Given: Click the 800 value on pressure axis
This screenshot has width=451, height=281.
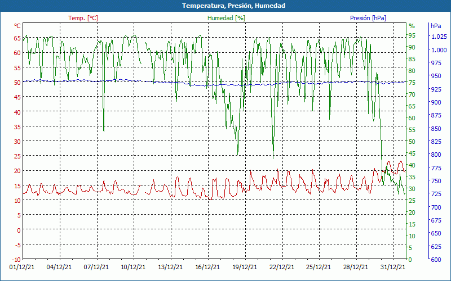Looking at the screenshot, I should tap(436, 155).
